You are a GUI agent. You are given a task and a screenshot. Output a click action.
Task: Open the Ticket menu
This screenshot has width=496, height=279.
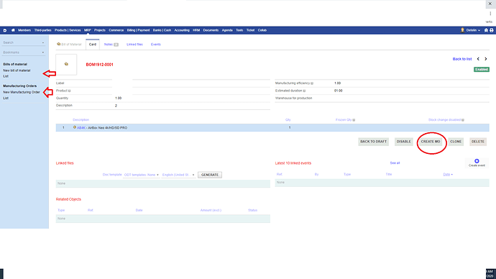[x=250, y=30]
